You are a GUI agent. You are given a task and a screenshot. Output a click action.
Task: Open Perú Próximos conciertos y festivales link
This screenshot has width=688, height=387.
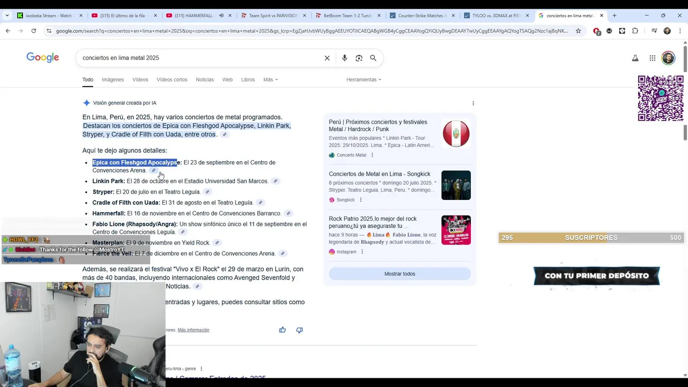coord(378,126)
